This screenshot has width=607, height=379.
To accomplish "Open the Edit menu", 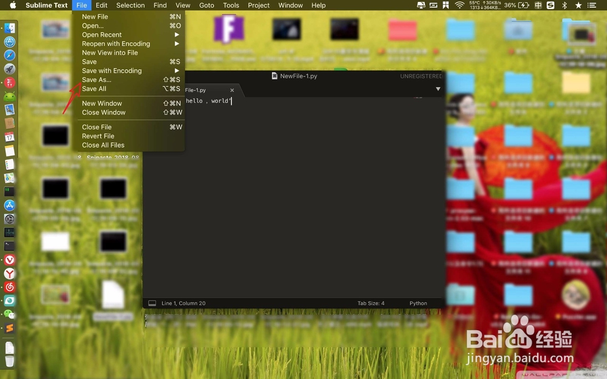I will coord(101,5).
